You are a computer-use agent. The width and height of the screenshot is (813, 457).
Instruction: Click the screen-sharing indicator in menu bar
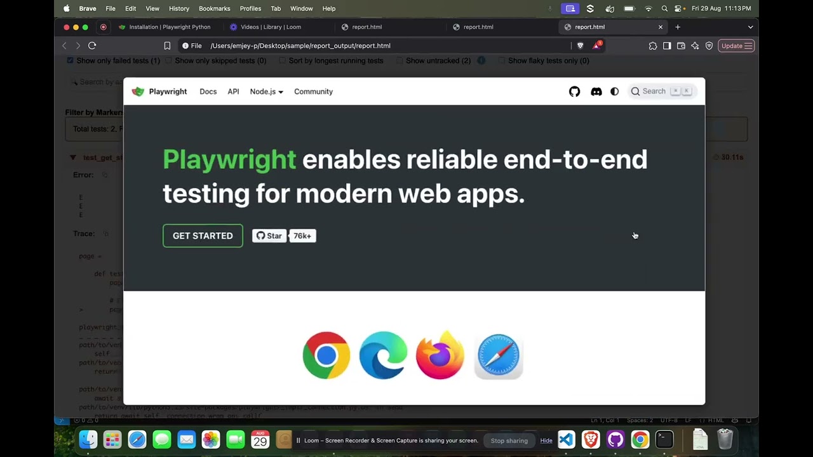click(570, 8)
